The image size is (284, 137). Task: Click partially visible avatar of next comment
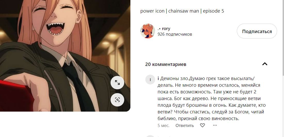tap(150, 136)
